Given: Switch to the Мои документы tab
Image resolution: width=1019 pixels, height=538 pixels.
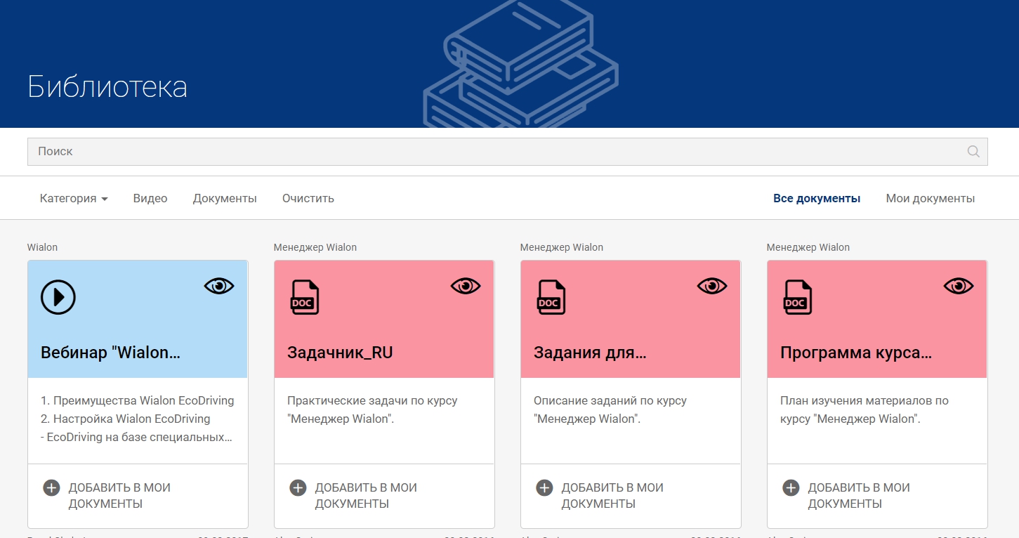Looking at the screenshot, I should (x=930, y=197).
